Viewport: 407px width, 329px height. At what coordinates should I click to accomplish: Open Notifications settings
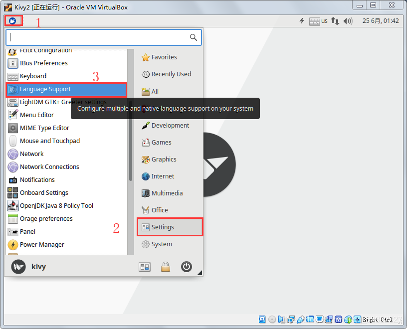tap(66, 180)
